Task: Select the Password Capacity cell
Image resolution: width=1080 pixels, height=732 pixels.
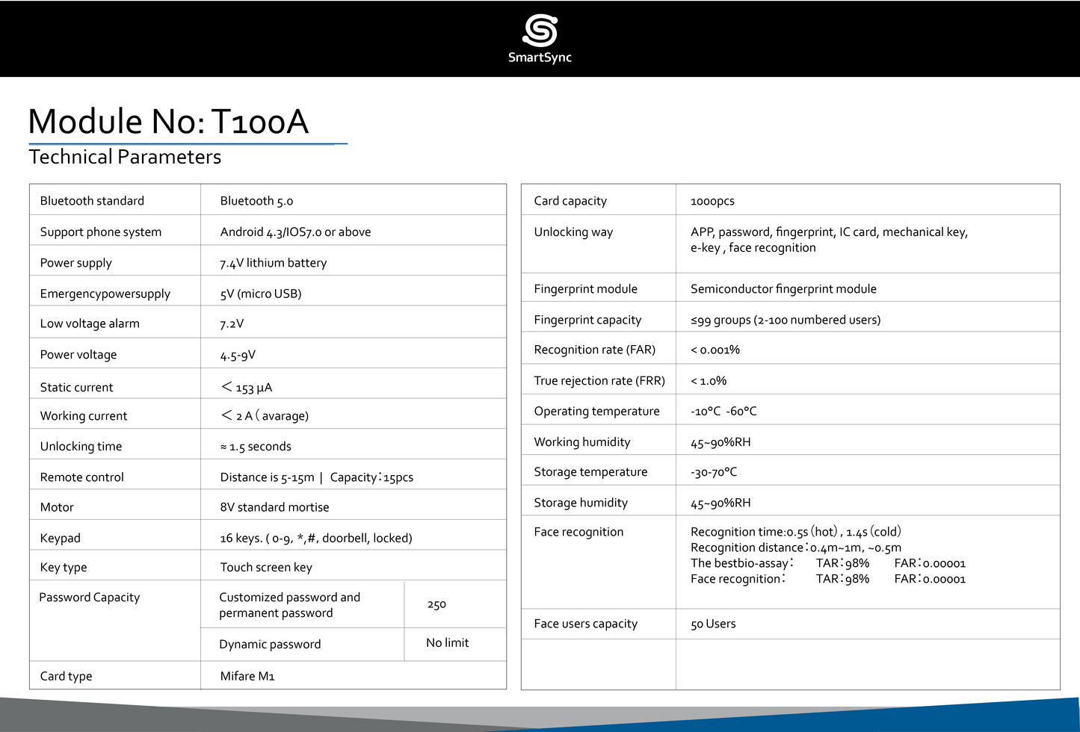Action: (90, 597)
